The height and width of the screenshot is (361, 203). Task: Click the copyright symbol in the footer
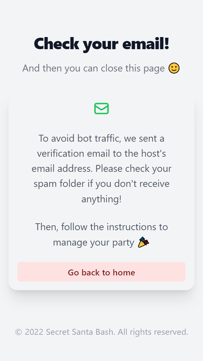click(x=18, y=332)
